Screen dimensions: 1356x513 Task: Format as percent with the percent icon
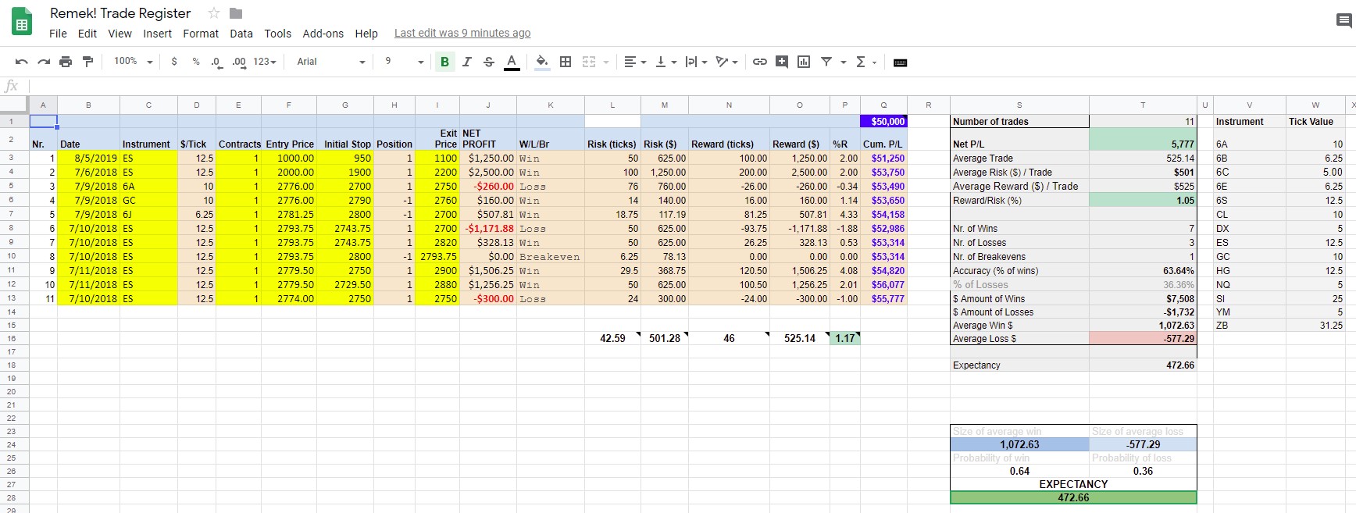click(195, 62)
